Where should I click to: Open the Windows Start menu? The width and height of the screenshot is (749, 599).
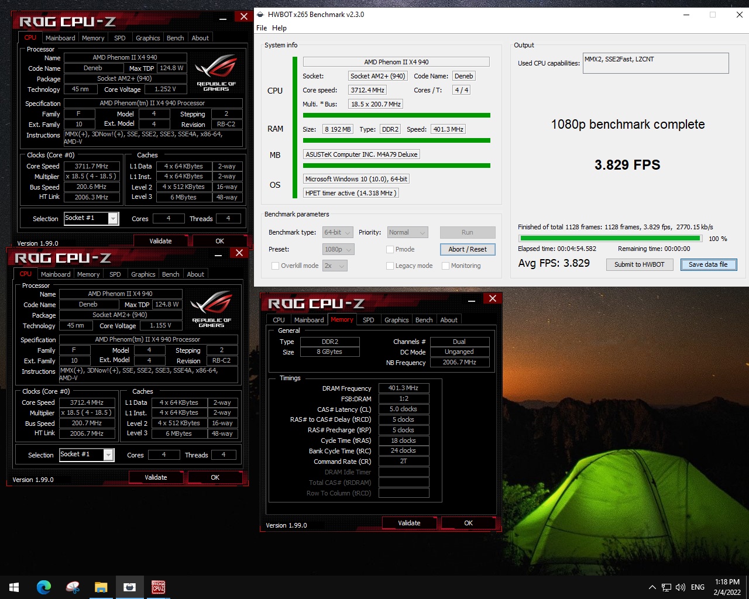[14, 587]
